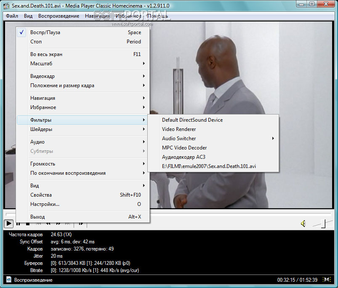Open the Аудиодекодер AC3 filter

213,157
